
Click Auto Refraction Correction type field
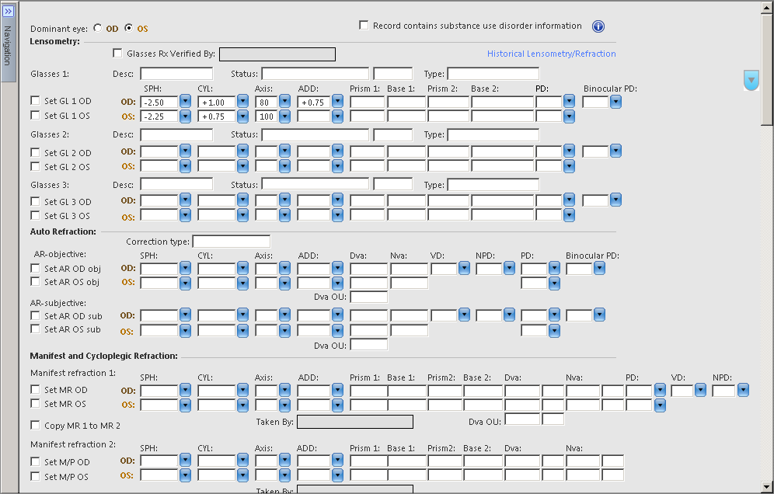[232, 242]
